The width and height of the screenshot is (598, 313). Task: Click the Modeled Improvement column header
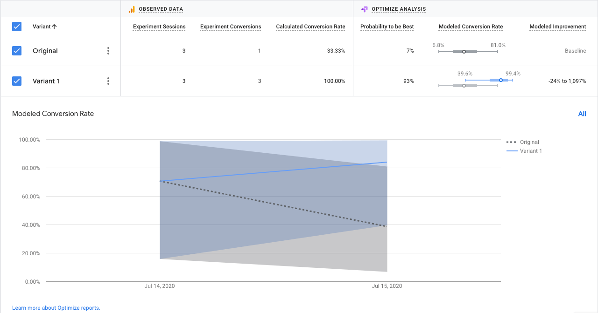557,27
